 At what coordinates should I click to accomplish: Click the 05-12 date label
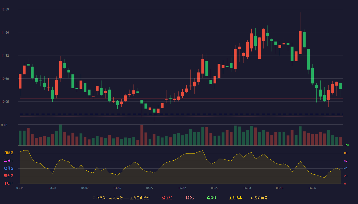coord(182,188)
